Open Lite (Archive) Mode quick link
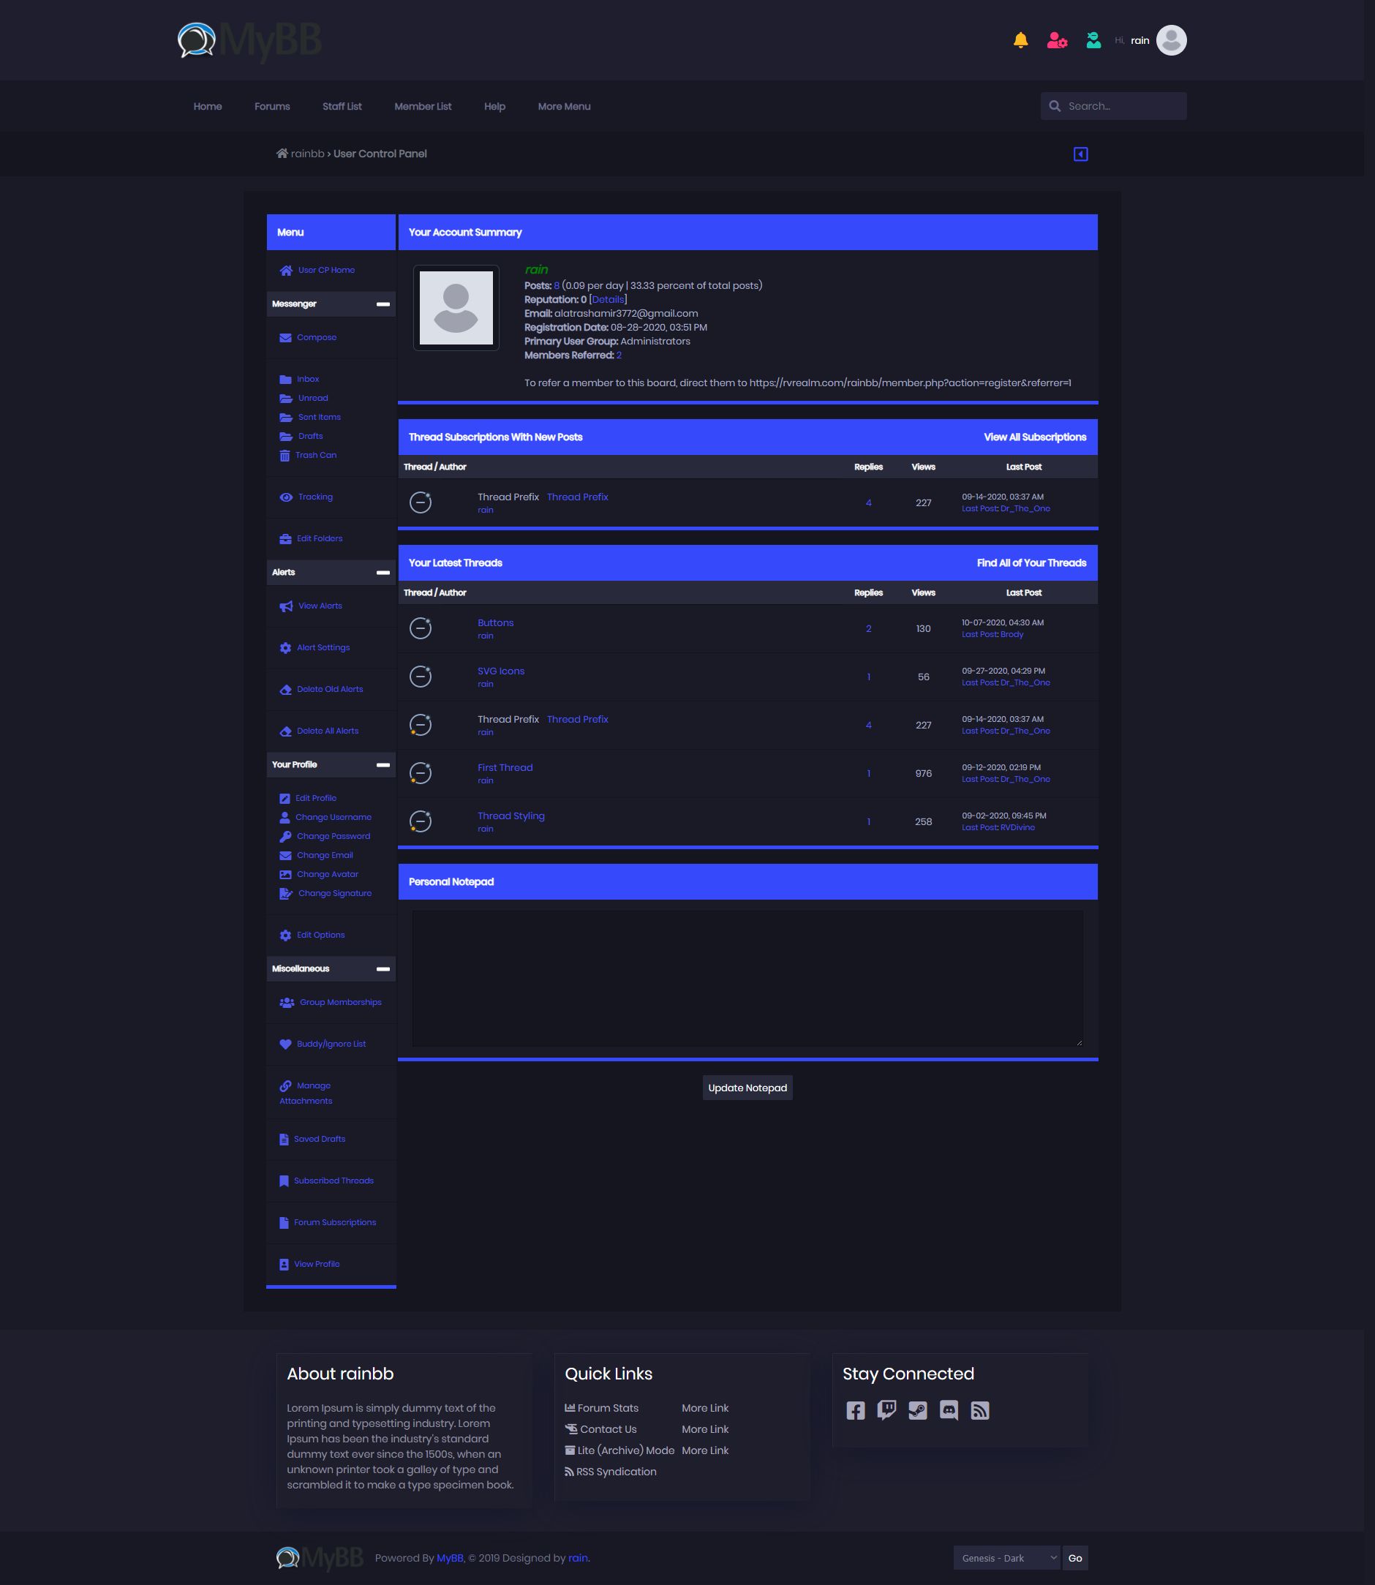Image resolution: width=1375 pixels, height=1585 pixels. [x=625, y=1450]
